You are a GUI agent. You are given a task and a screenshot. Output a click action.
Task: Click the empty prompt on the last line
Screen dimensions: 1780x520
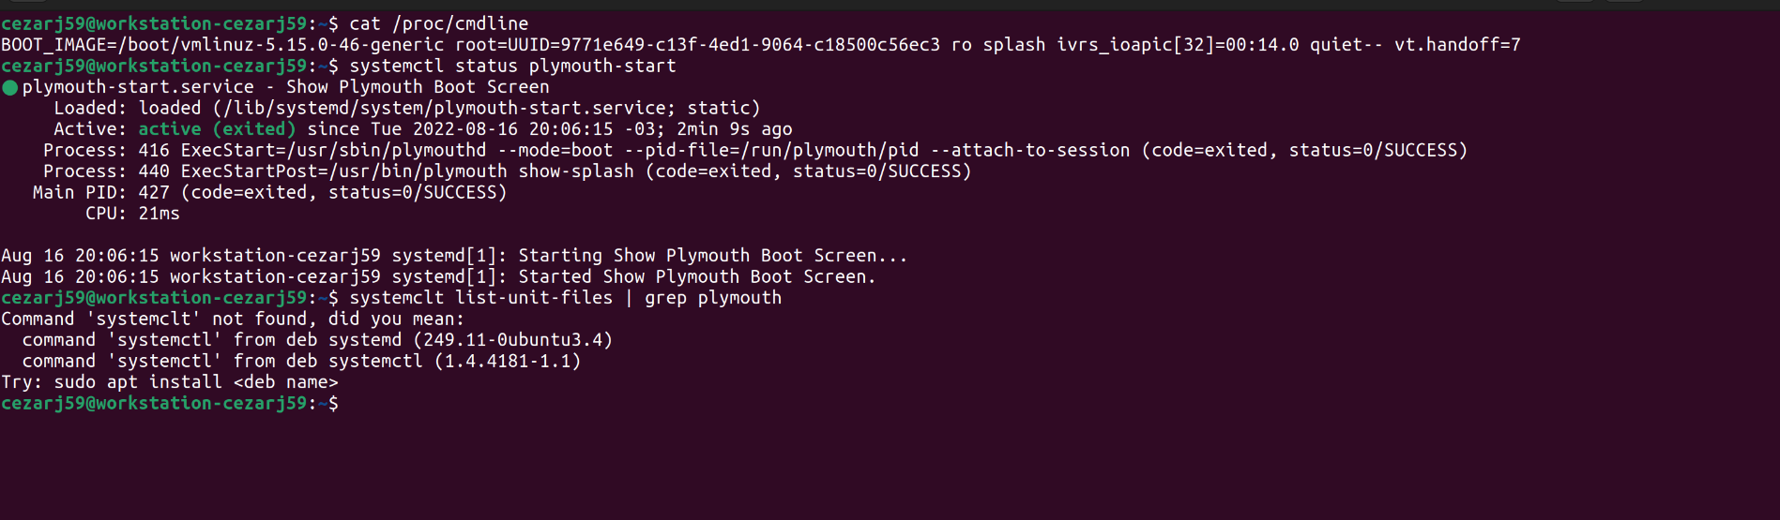tap(170, 404)
